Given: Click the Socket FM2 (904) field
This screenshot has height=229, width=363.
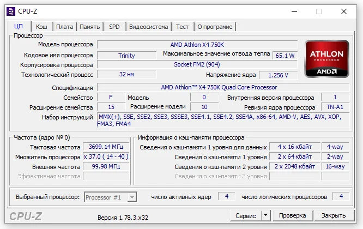Looking at the screenshot, I should (197, 64).
